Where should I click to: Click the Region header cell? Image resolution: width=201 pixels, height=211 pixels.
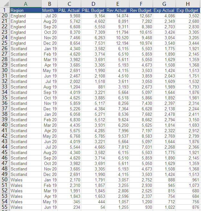pyautogui.click(x=25, y=10)
